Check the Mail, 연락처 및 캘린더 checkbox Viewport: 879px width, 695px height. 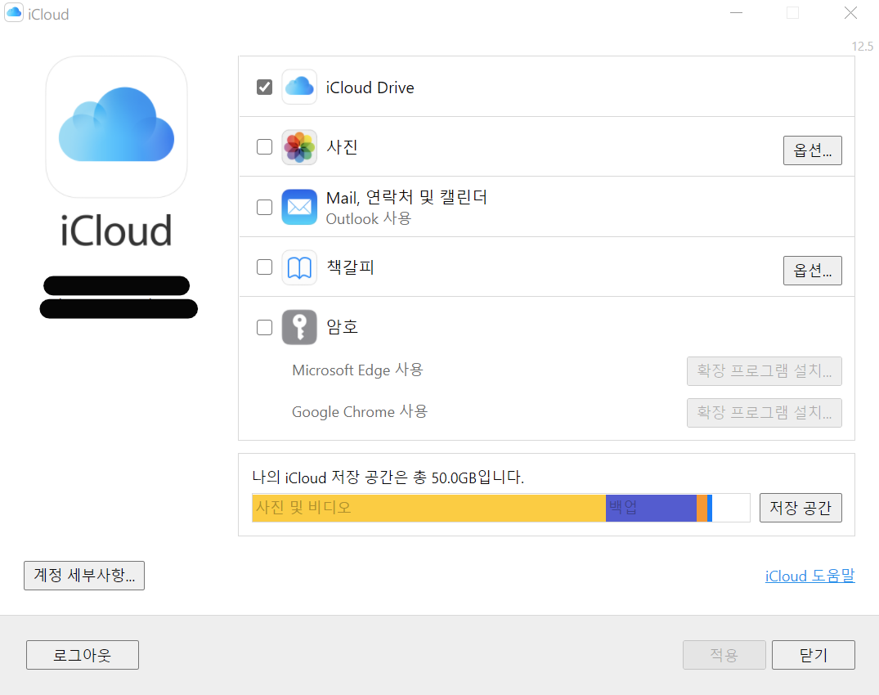pos(265,207)
